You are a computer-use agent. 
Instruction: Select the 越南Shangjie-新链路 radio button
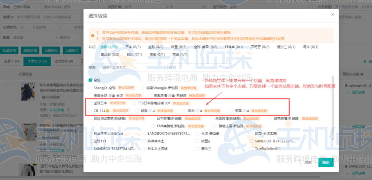click(x=142, y=88)
